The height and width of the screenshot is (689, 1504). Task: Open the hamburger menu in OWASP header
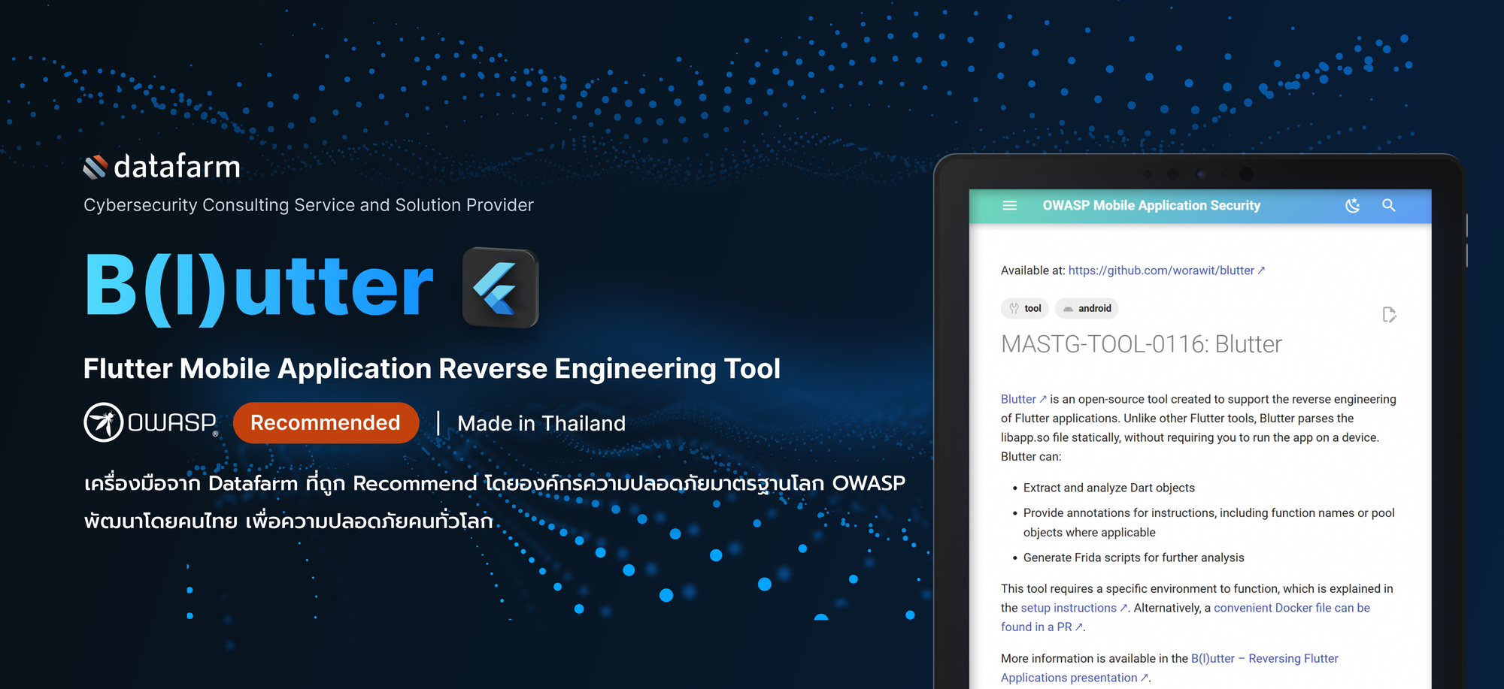click(x=1009, y=205)
